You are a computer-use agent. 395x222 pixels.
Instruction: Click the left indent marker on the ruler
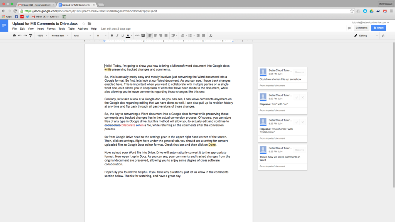point(104,41)
